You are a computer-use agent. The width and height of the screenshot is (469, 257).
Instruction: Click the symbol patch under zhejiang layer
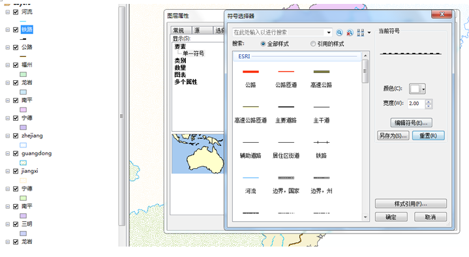[x=23, y=145]
